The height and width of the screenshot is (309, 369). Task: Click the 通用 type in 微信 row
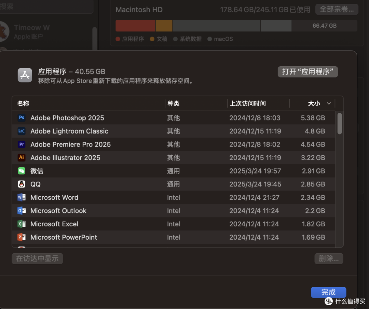coord(174,171)
